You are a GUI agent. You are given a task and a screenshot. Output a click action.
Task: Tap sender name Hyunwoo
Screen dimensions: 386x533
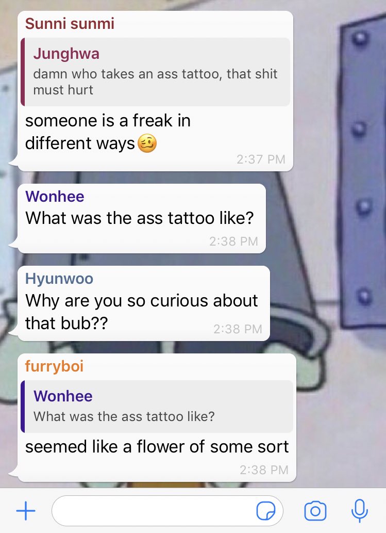pyautogui.click(x=59, y=279)
